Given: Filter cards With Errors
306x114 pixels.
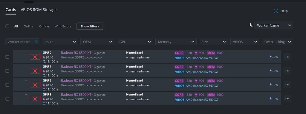Looking at the screenshot, I should (63, 26).
